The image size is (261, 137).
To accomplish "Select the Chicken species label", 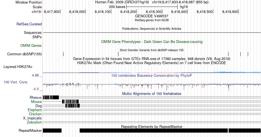I will click(35, 114).
